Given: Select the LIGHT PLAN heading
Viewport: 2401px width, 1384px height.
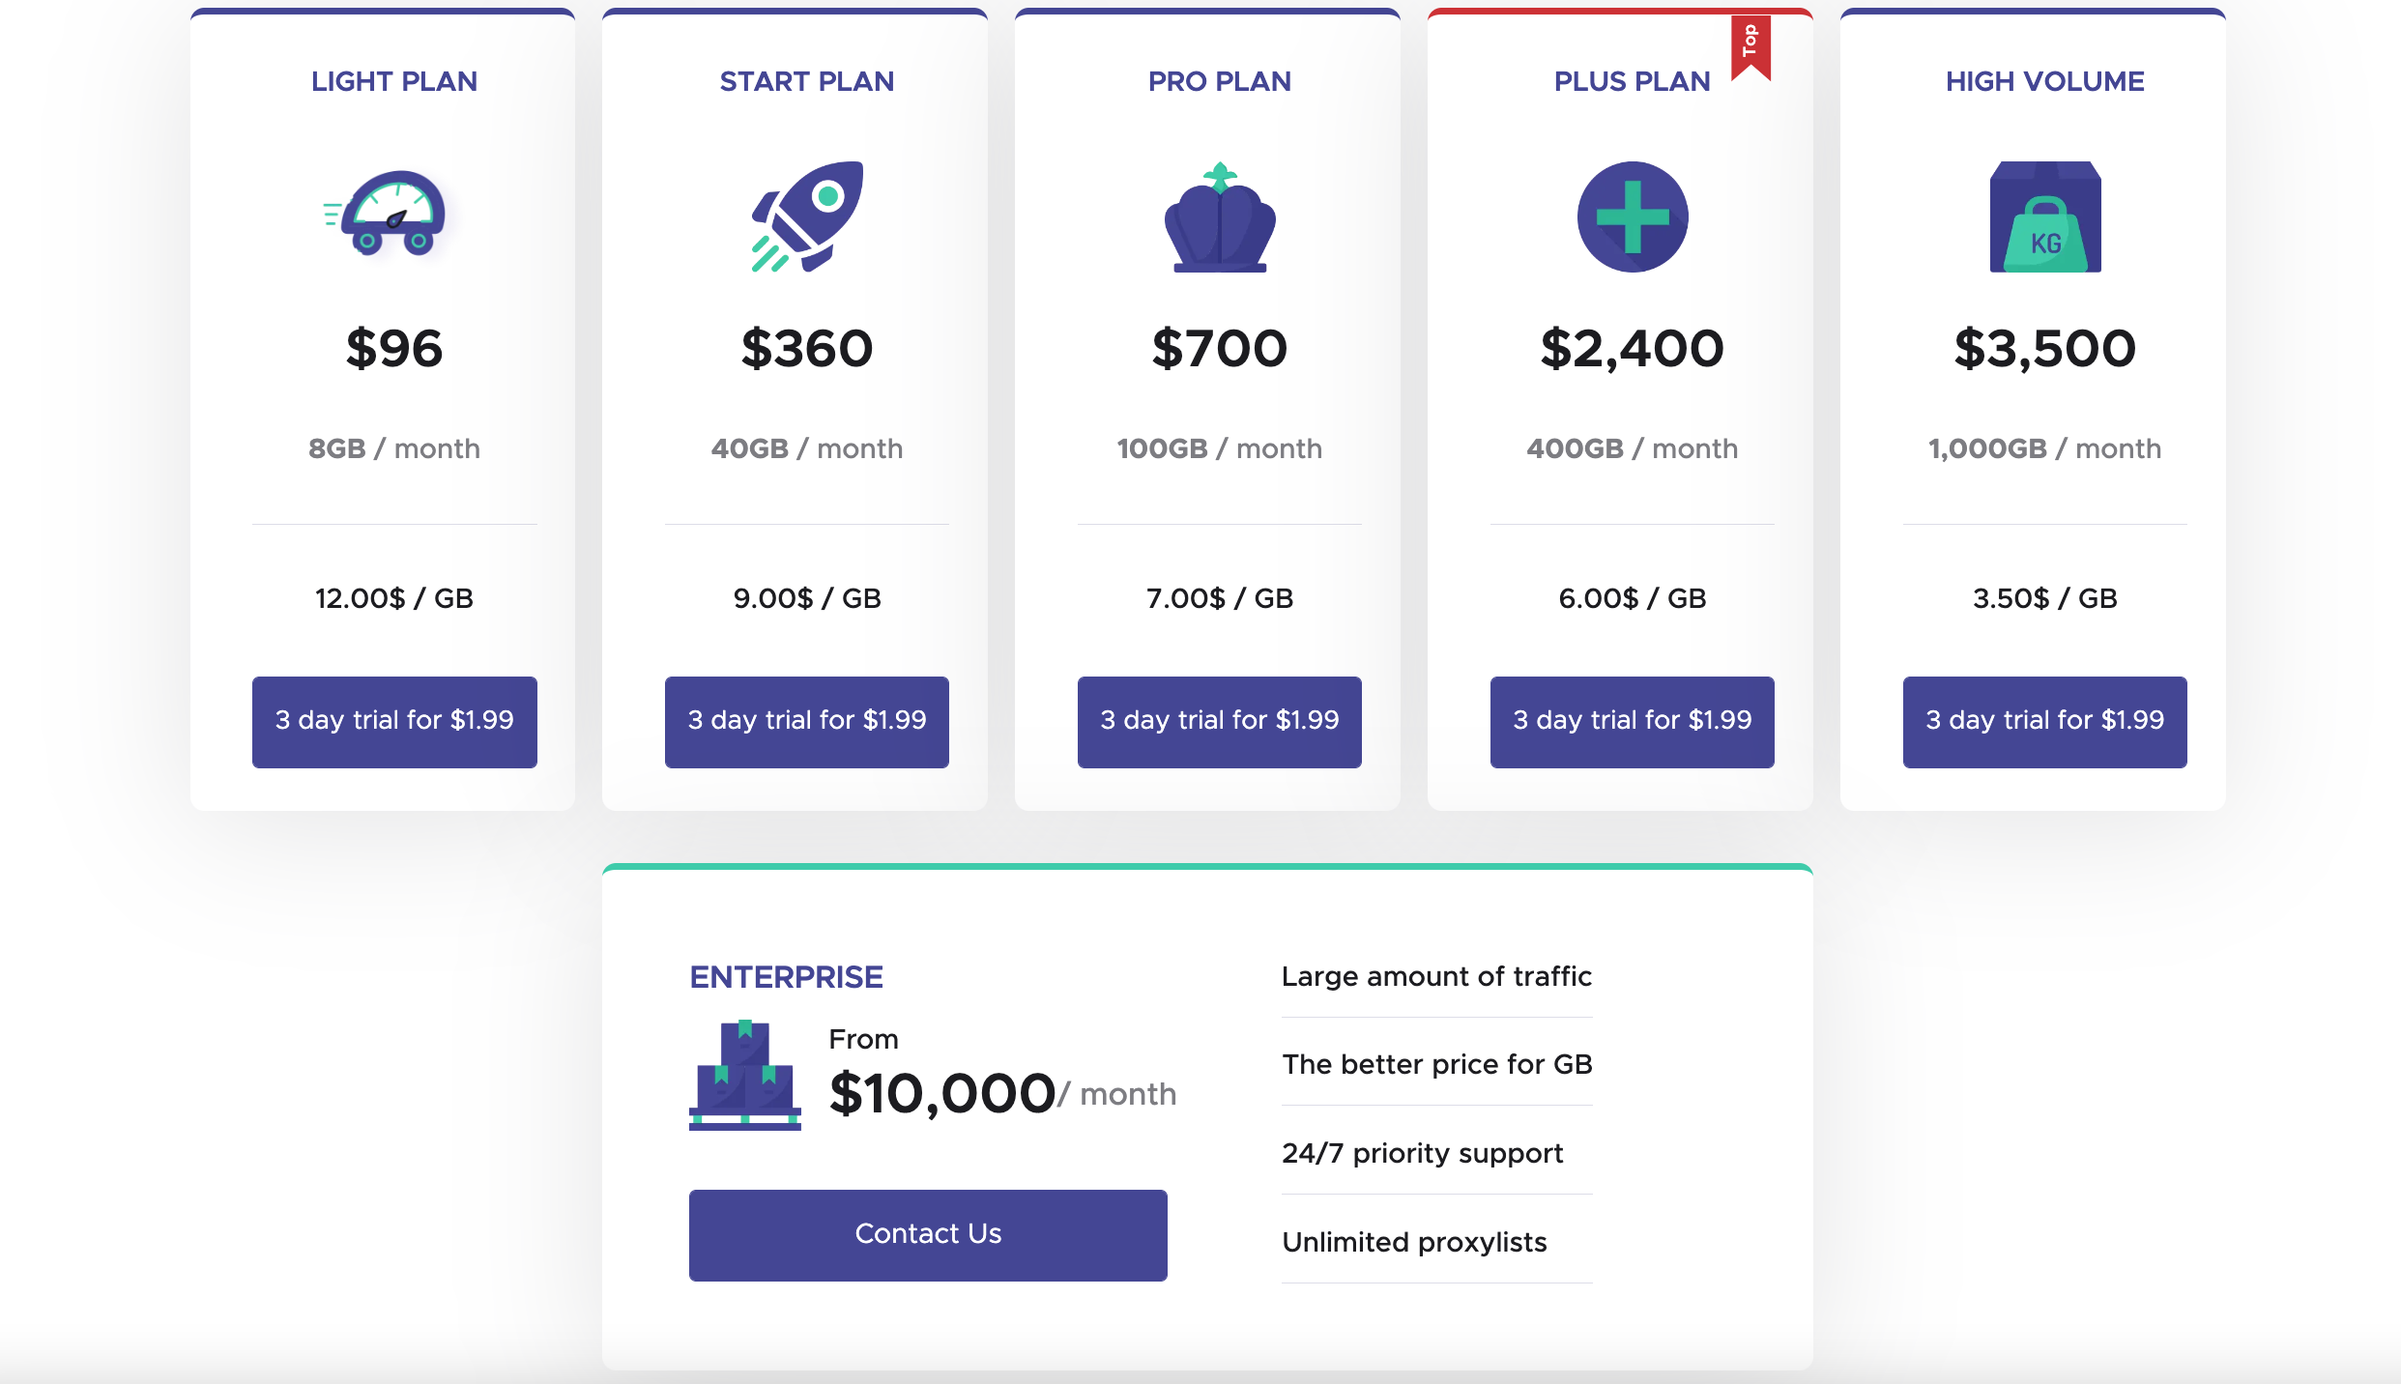Looking at the screenshot, I should 393,81.
